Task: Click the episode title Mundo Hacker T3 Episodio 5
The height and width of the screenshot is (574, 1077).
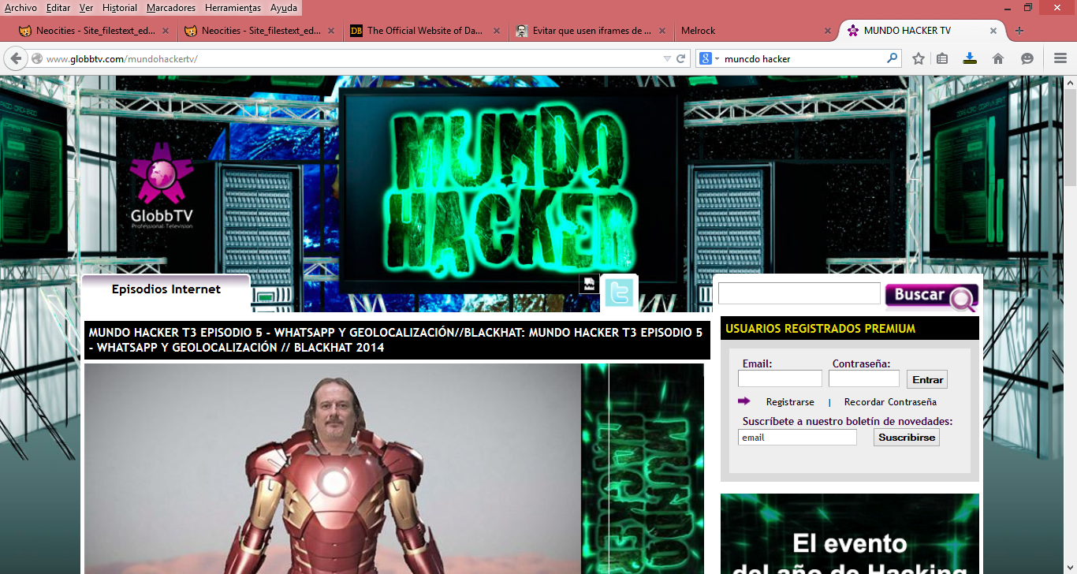Action: pos(396,340)
